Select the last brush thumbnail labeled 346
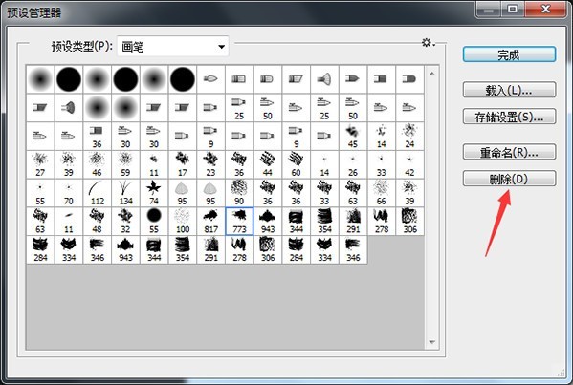The image size is (573, 385). point(353,249)
